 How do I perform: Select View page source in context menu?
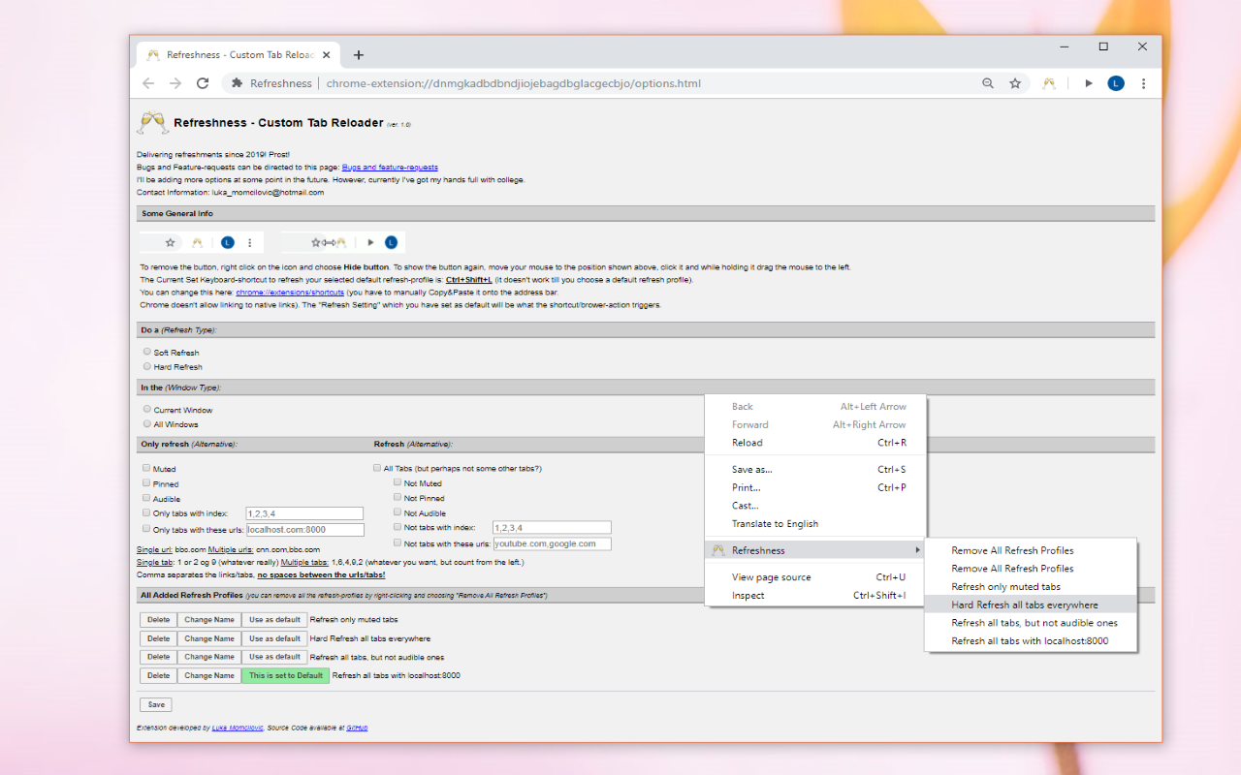[815, 577]
